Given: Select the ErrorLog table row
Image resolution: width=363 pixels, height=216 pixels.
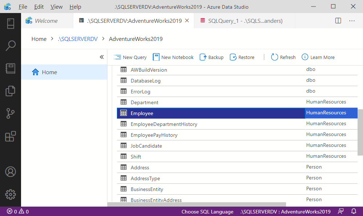Looking at the screenshot, I should [237, 92].
